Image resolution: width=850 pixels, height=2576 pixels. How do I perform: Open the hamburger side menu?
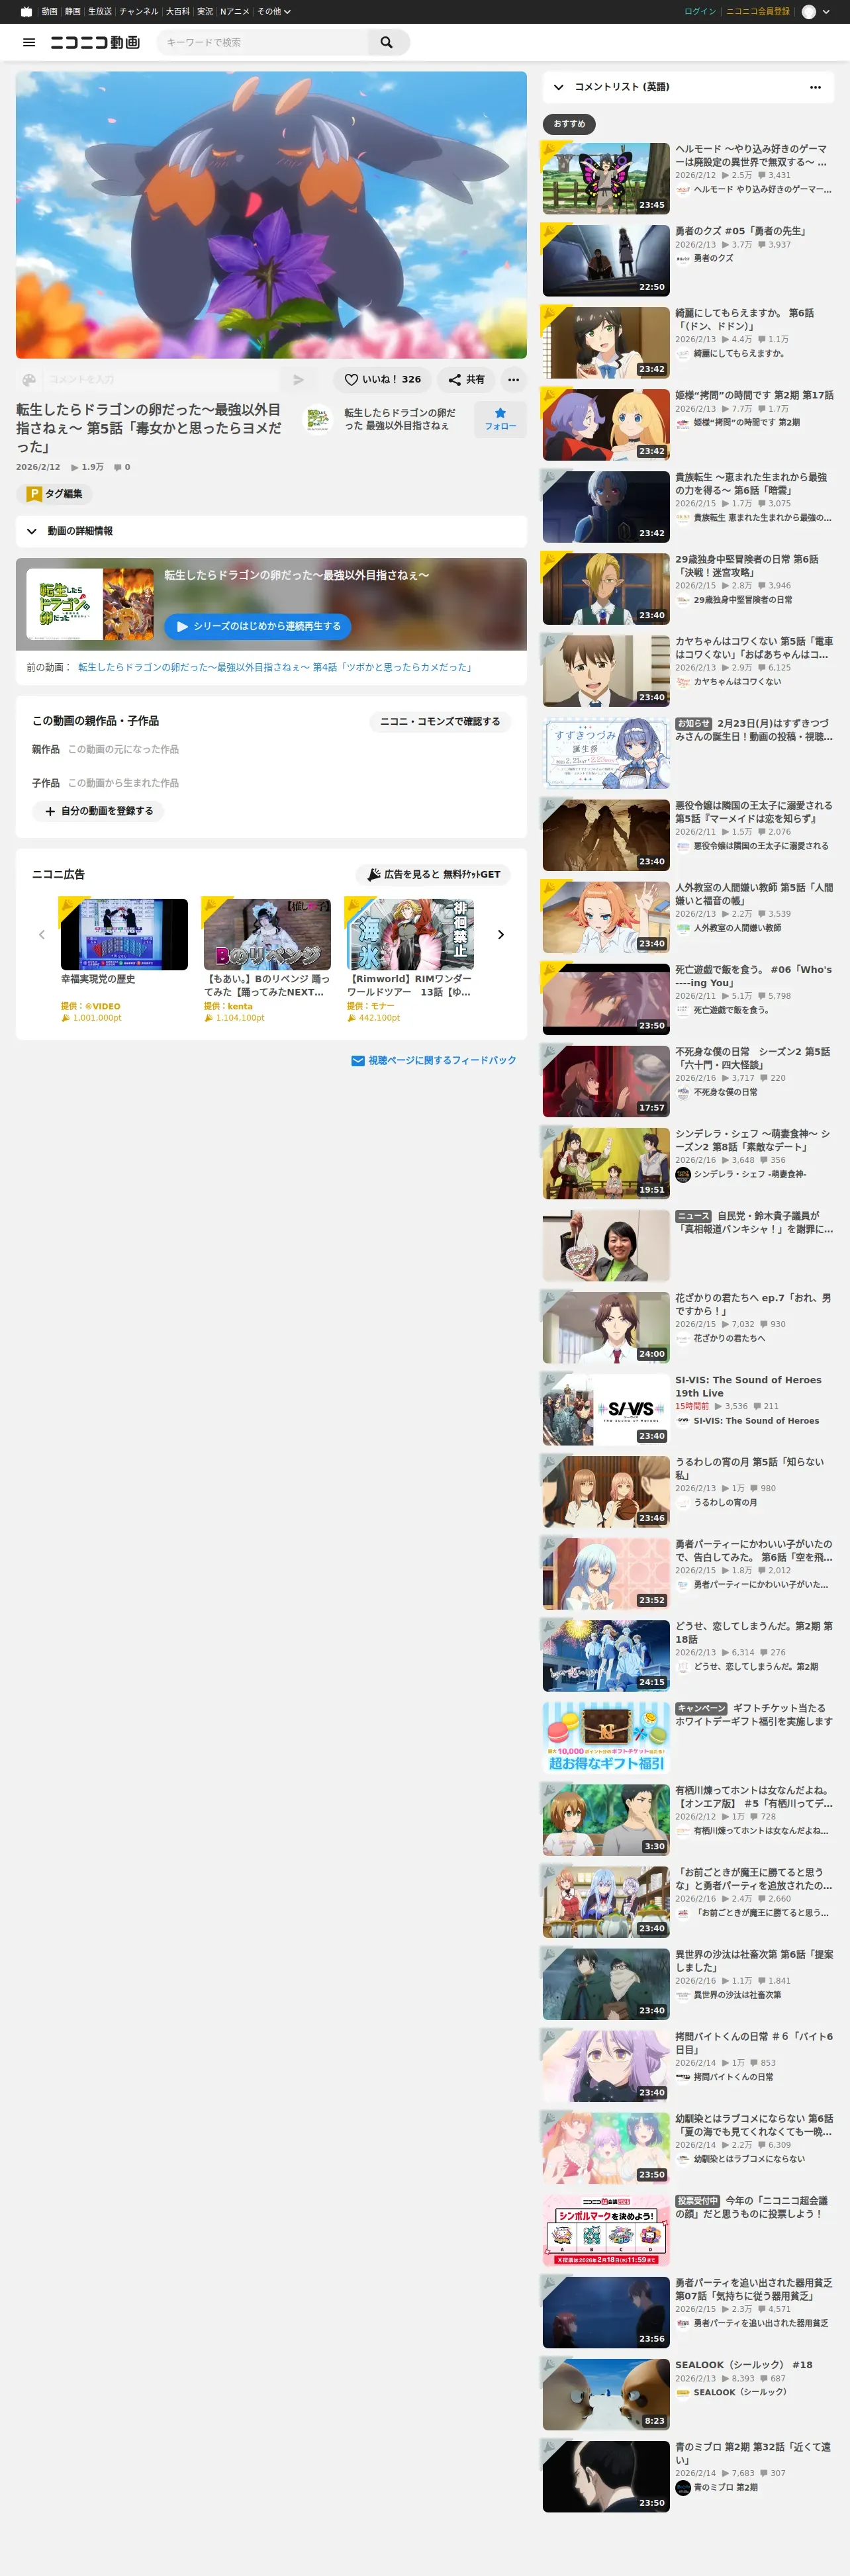[29, 42]
